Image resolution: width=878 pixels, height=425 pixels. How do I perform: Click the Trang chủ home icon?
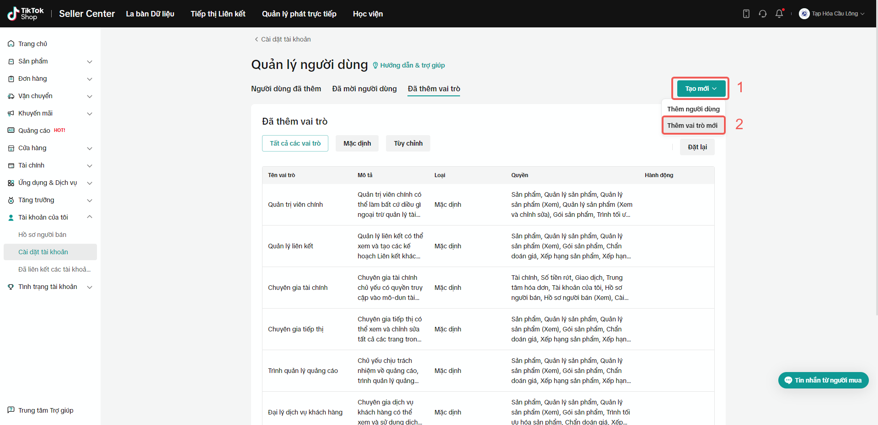coord(11,44)
